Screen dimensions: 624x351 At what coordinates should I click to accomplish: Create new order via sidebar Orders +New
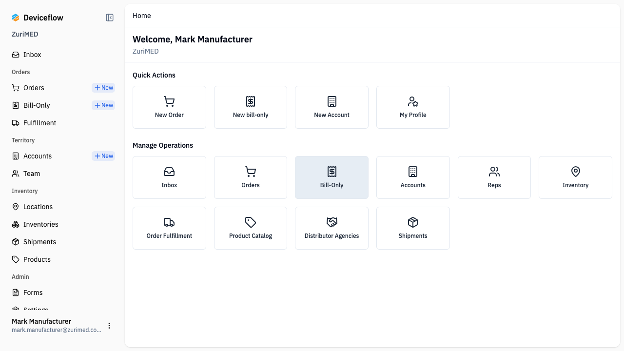[103, 88]
